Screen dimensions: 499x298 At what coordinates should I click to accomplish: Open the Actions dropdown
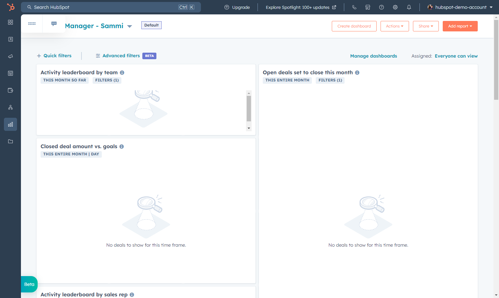coord(395,26)
